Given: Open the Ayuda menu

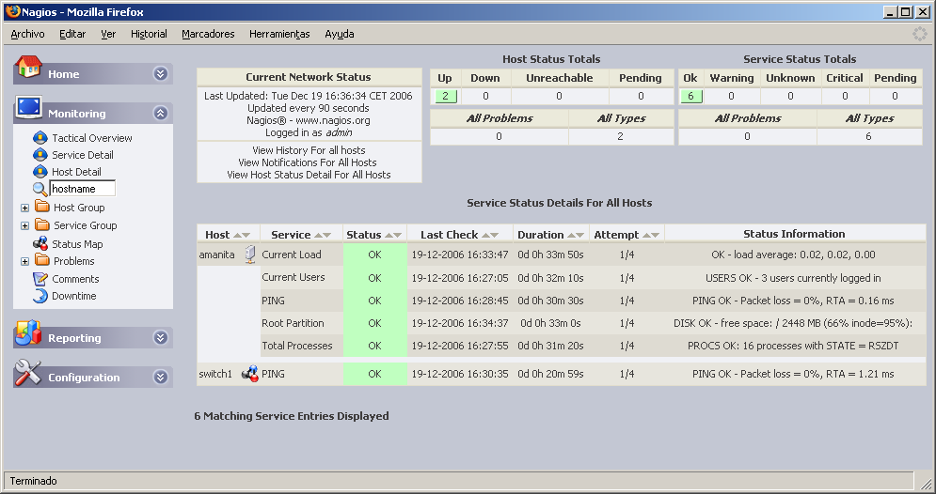Looking at the screenshot, I should [339, 34].
